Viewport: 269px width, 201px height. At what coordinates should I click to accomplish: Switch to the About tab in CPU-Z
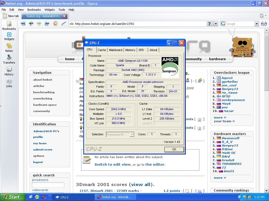tap(153, 50)
